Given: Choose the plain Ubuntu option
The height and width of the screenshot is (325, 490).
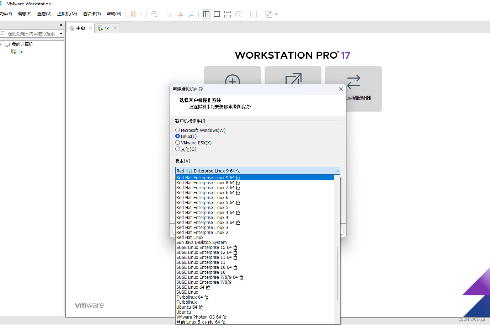Looking at the screenshot, I should click(x=255, y=312).
